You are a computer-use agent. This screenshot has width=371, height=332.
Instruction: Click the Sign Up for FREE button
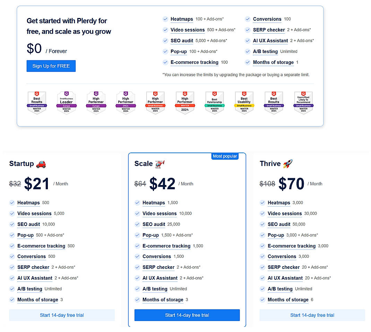point(51,65)
